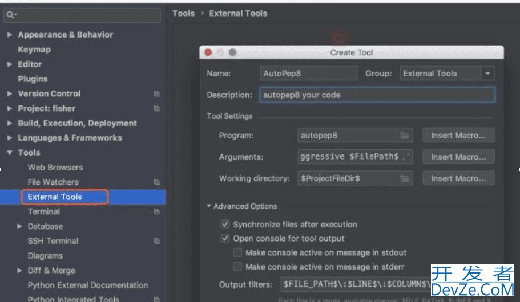Select Web Browsers under Tools
520x302 pixels.
click(55, 167)
